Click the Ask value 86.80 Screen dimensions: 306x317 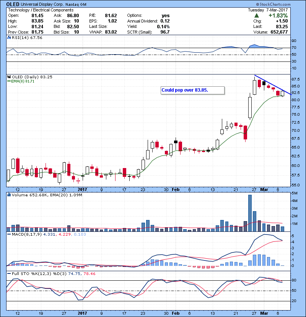73,16
